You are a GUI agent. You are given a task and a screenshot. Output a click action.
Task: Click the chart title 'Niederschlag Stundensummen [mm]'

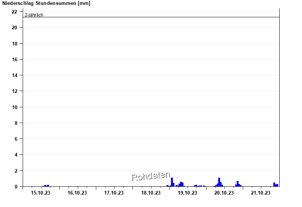(46, 3)
